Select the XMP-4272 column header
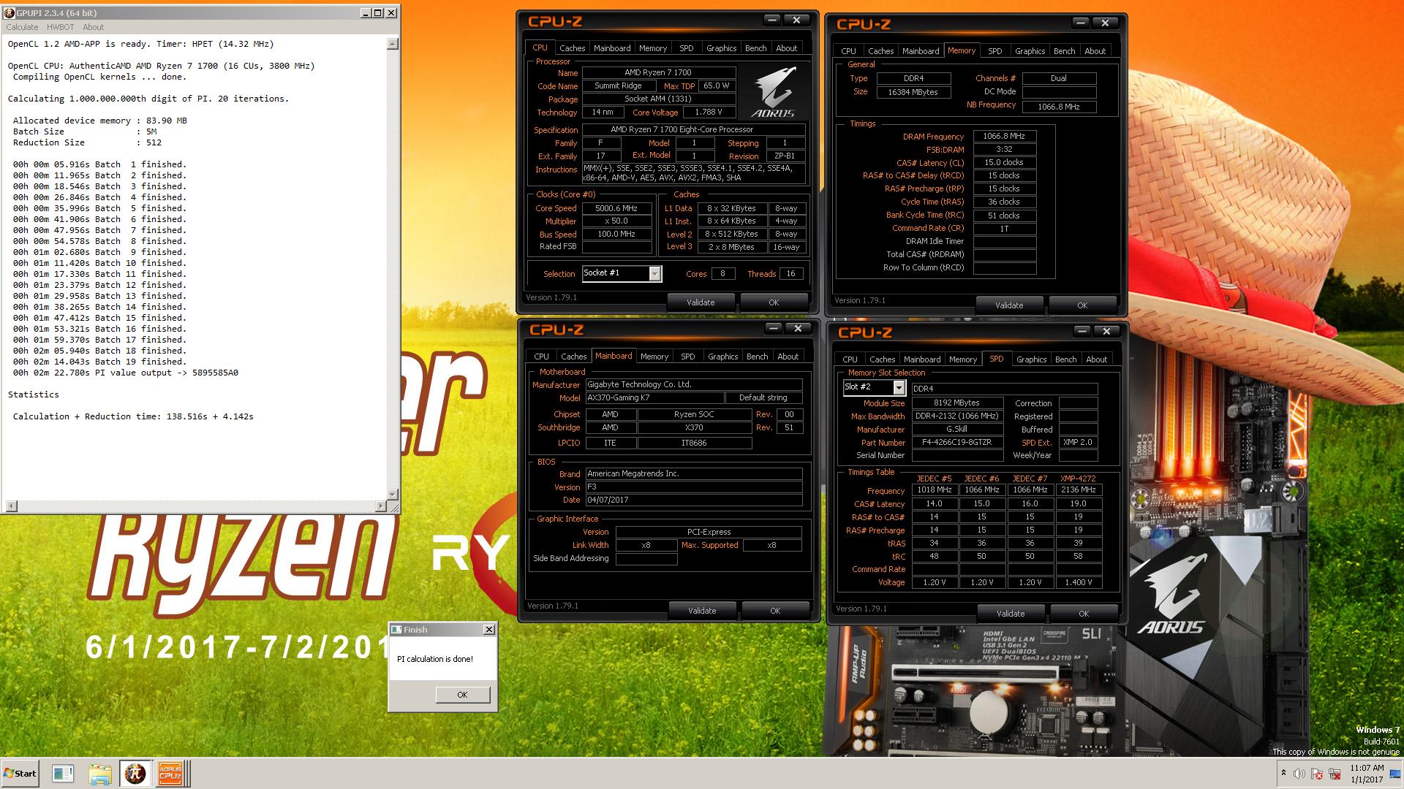 1079,479
